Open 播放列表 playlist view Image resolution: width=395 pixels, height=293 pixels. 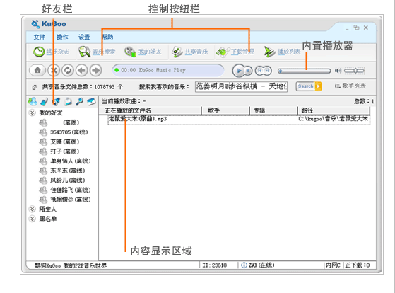coord(282,52)
